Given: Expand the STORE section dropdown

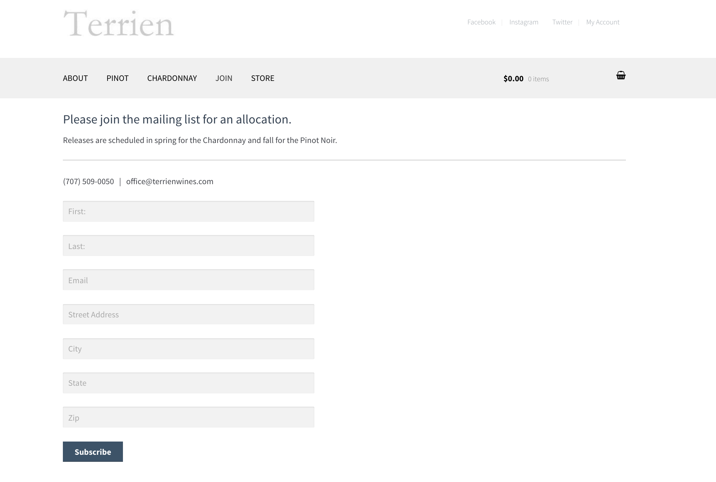Looking at the screenshot, I should click(x=263, y=78).
